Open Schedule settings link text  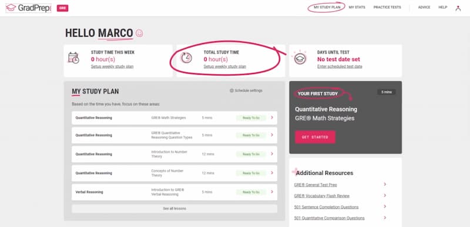tap(249, 91)
